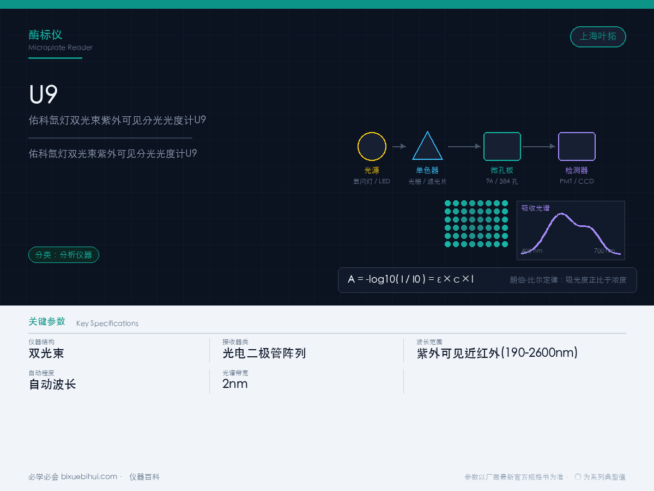Click the arrow between light source and monochromator

(399, 146)
